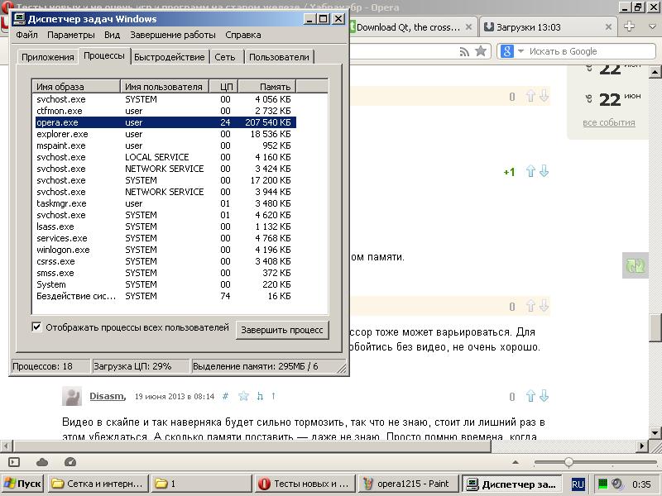
Task: Open Opera tab Download Qt, the cross
Action: click(407, 27)
